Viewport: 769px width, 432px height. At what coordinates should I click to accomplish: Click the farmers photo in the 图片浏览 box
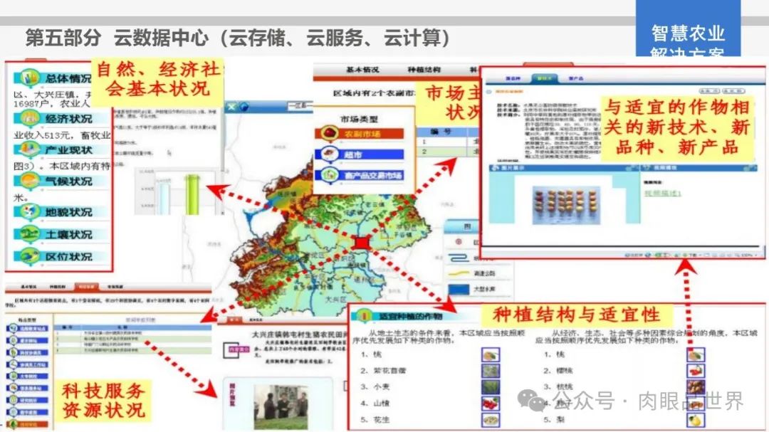280,407
